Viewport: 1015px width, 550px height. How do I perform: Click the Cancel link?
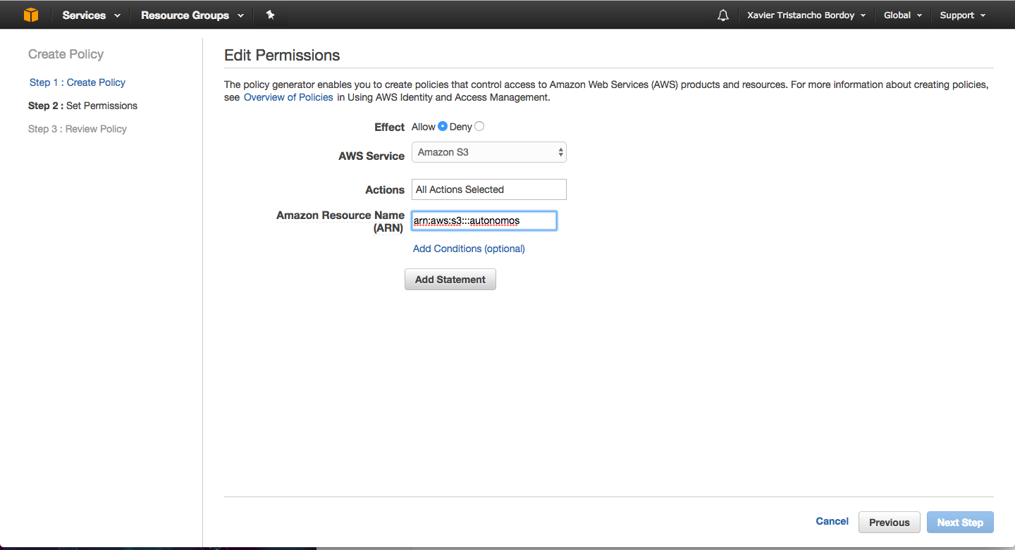(x=832, y=521)
